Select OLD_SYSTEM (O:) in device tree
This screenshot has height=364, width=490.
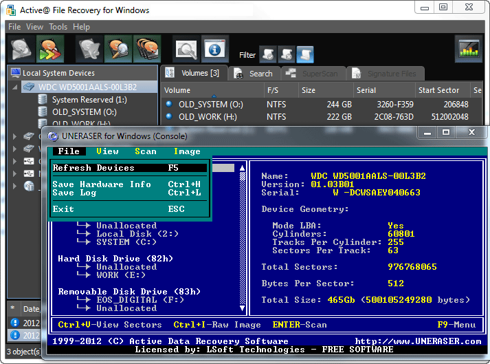[x=85, y=111]
